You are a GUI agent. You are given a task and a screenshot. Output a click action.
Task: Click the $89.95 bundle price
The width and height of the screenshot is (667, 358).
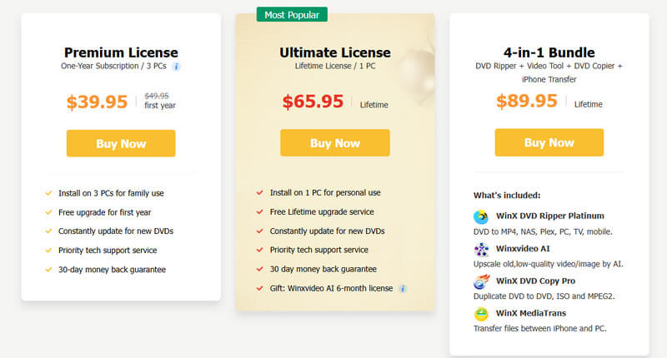[527, 101]
